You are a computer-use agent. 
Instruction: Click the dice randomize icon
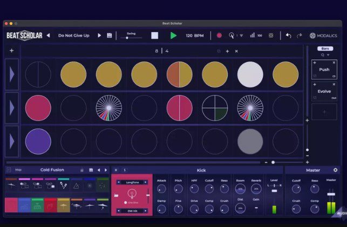click(x=271, y=36)
